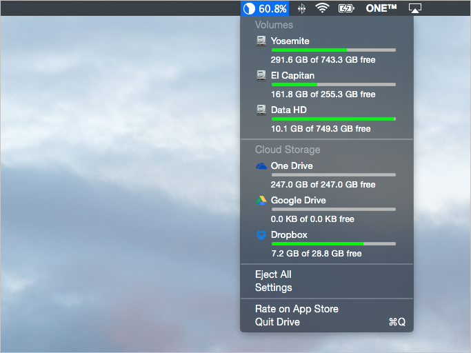This screenshot has height=353, width=471.
Task: Click the Google Drive usage bar
Action: [334, 210]
